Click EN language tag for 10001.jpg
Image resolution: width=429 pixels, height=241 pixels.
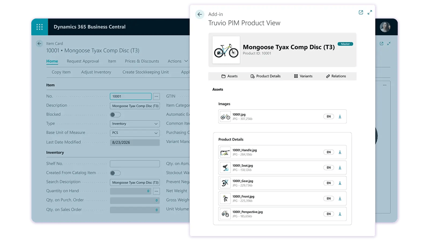tap(329, 117)
